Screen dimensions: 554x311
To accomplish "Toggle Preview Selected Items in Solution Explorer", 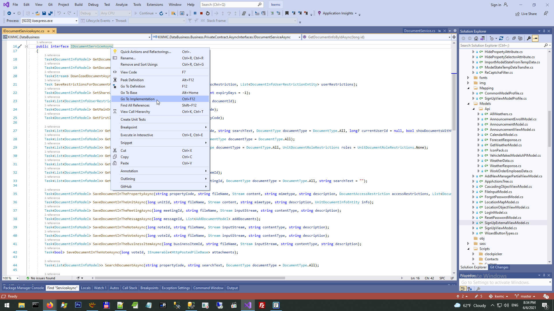I will [535, 38].
